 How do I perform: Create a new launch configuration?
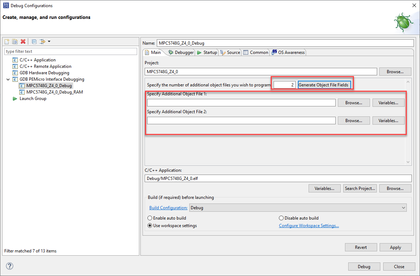tap(7, 41)
